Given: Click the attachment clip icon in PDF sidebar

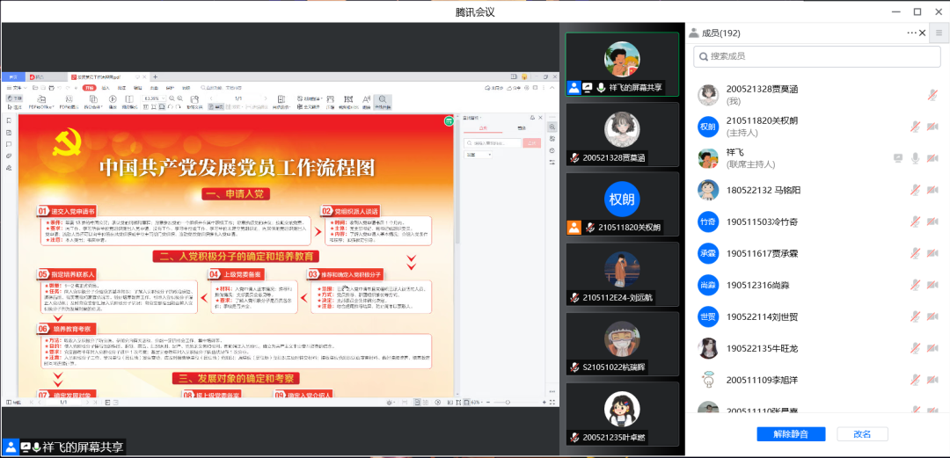Looking at the screenshot, I should (9, 156).
